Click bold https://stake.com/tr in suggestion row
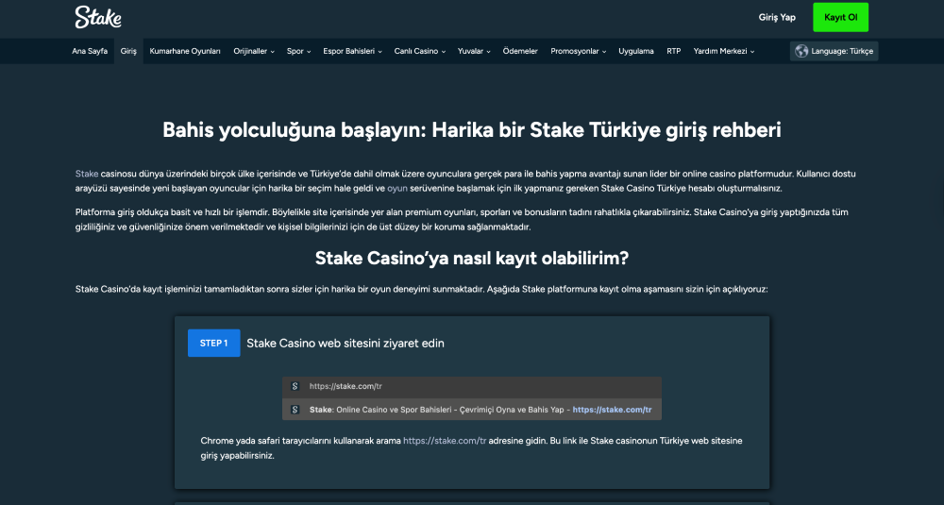944x505 pixels. 612,410
